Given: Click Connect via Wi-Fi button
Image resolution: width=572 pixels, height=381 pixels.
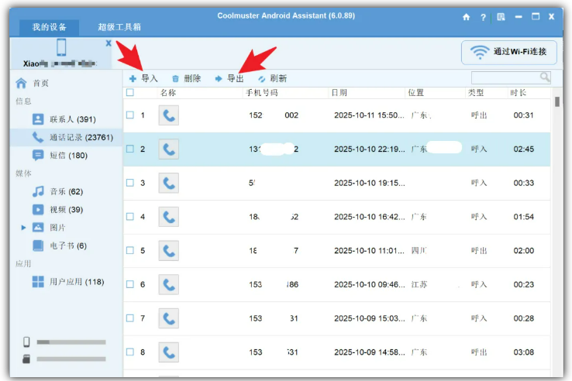Looking at the screenshot, I should click(x=508, y=52).
